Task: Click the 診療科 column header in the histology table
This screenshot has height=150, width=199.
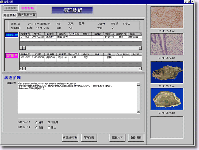Action: click(50, 34)
